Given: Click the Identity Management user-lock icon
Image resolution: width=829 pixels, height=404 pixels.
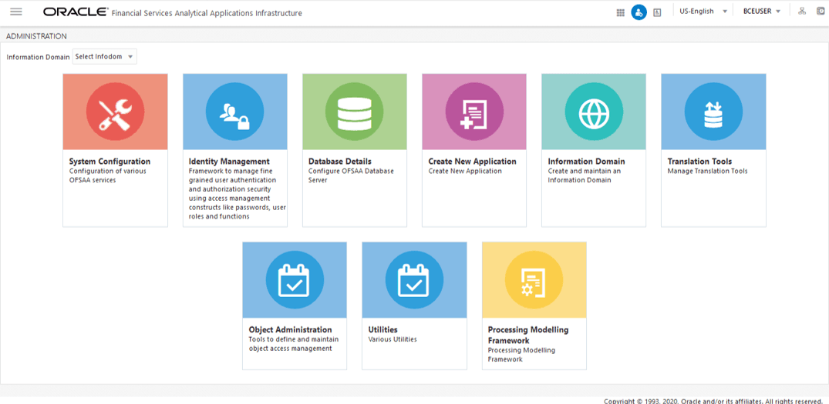Looking at the screenshot, I should coord(234,112).
